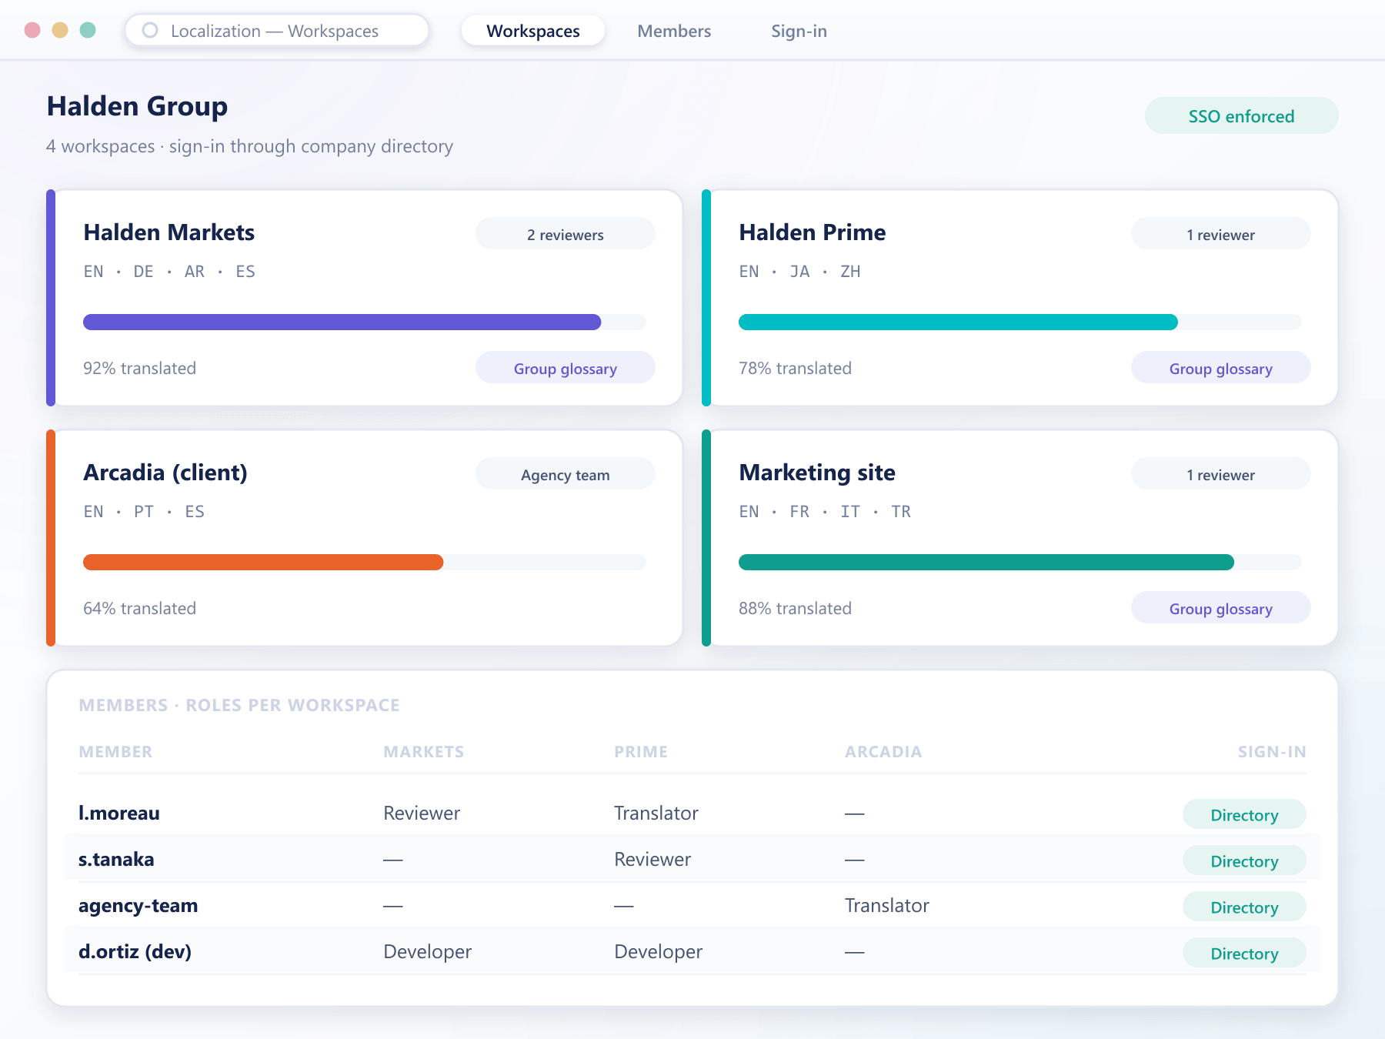Click agency-team's Translator role in Arcadia
This screenshot has width=1385, height=1039.
[x=887, y=905]
